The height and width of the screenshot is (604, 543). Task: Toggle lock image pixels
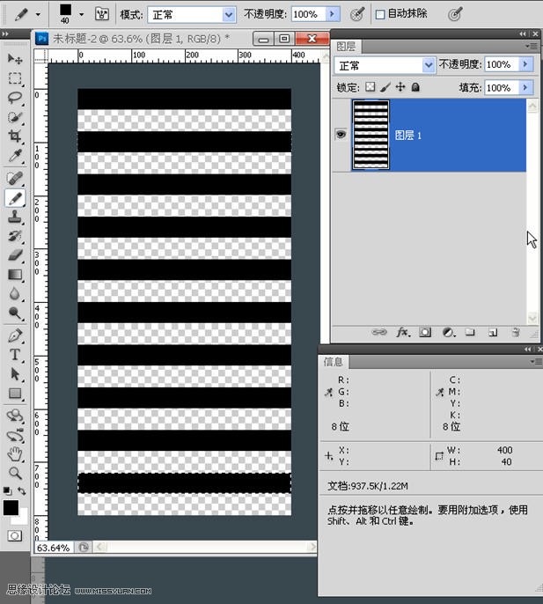coord(385,87)
